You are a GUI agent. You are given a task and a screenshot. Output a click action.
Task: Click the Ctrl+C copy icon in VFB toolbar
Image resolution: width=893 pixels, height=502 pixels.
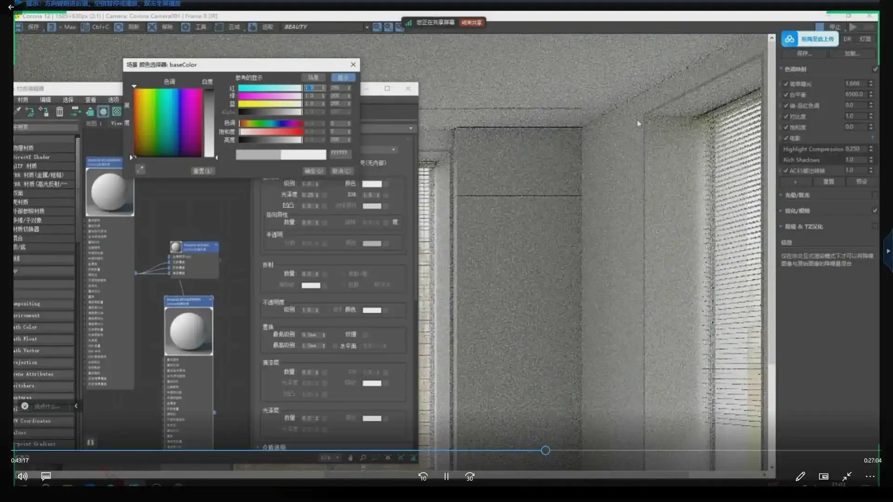(85, 27)
